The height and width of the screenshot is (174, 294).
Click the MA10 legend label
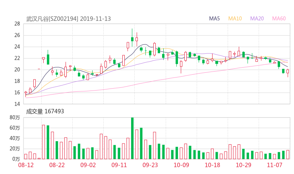(235, 19)
